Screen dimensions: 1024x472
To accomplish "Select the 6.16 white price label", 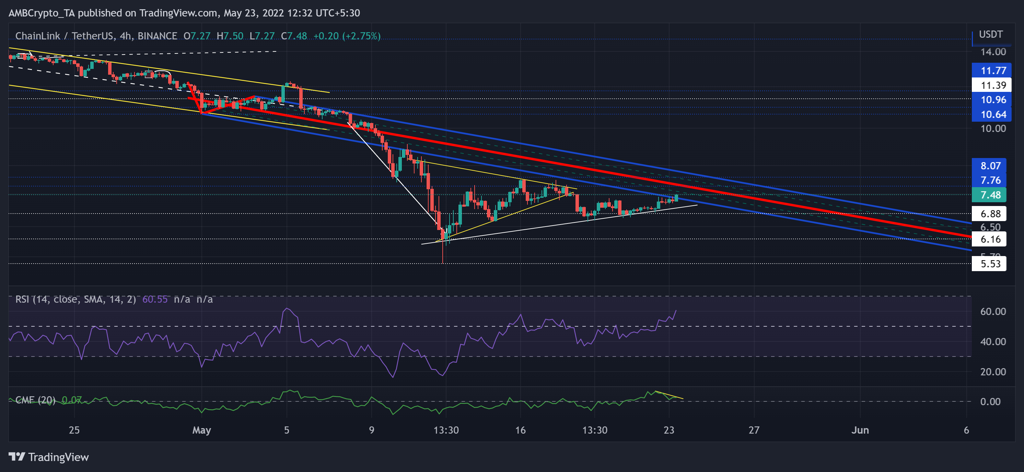I will pos(989,239).
